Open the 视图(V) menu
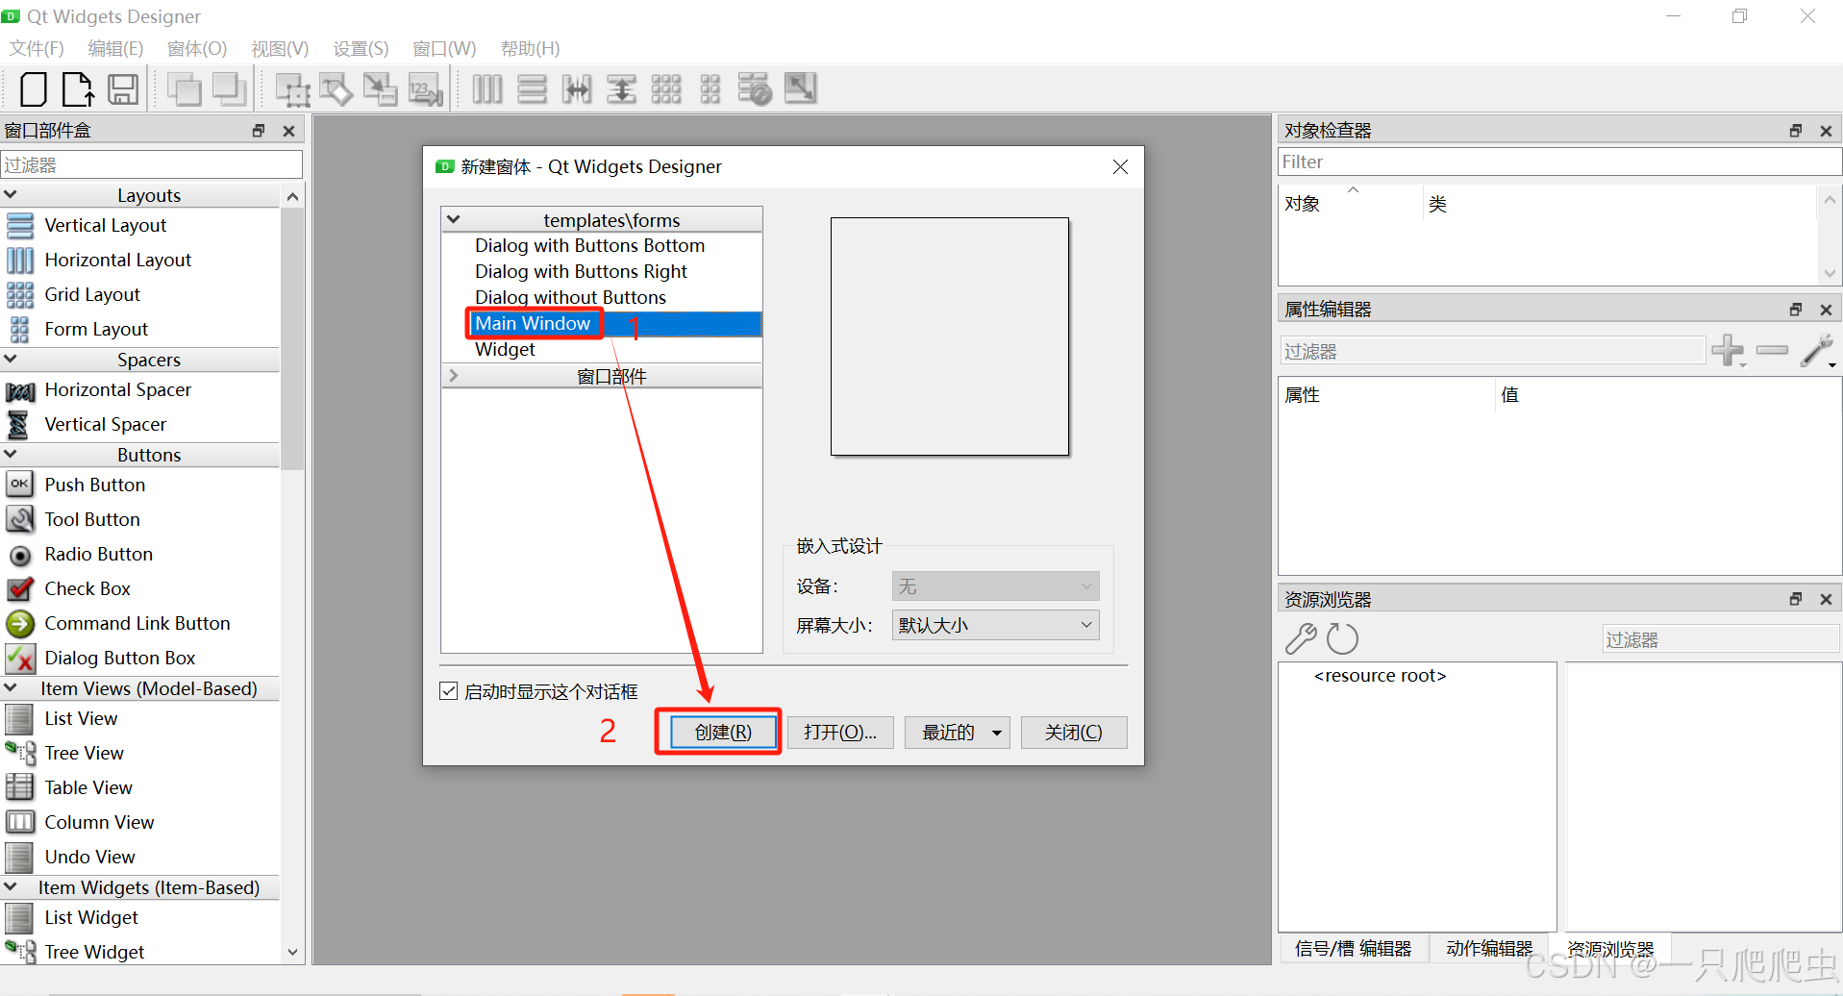 280,48
